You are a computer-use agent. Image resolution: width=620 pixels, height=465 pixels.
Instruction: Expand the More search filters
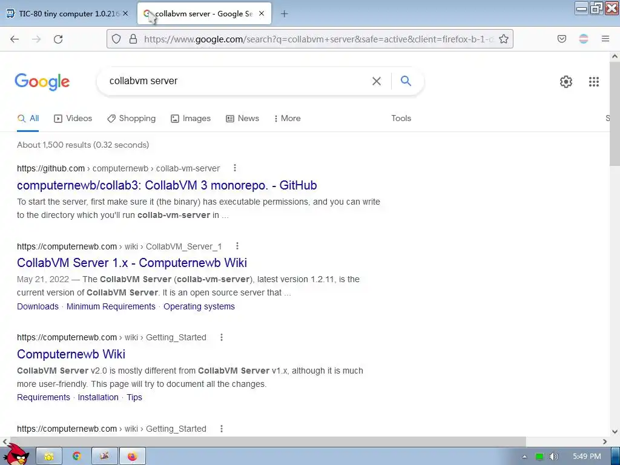pyautogui.click(x=288, y=118)
